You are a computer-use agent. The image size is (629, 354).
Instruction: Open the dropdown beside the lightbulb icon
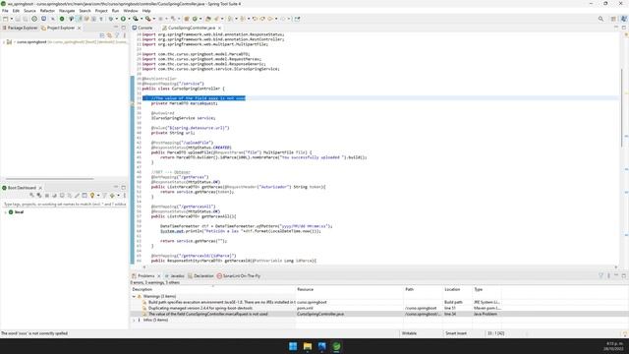coord(98,196)
